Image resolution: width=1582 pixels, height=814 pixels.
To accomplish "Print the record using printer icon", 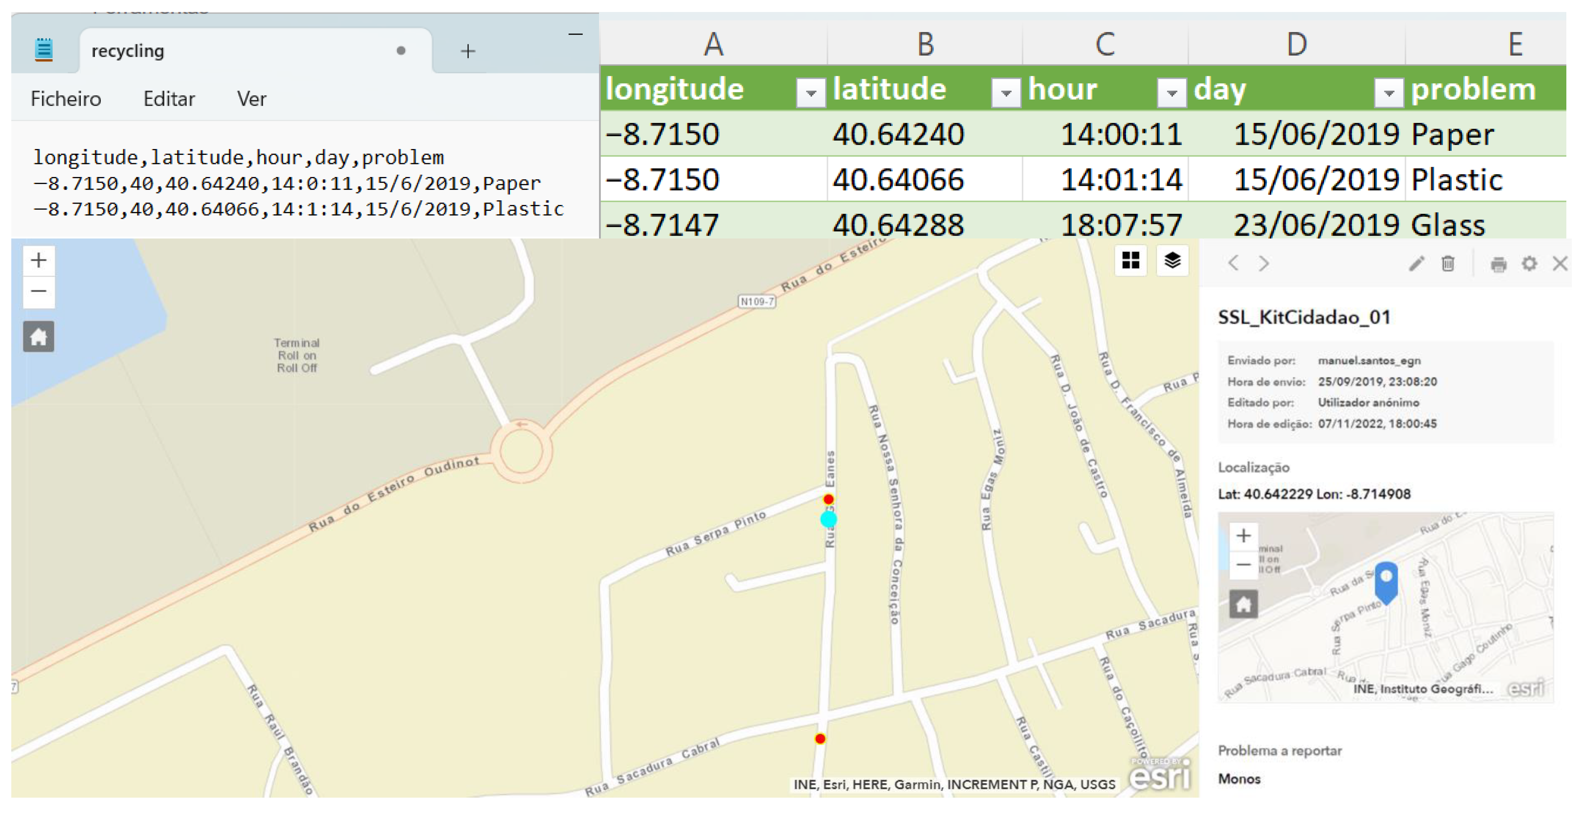I will pos(1498,264).
